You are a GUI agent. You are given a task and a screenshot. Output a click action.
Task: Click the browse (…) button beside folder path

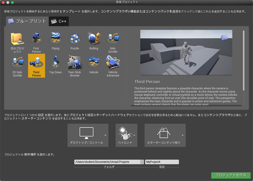(142, 162)
